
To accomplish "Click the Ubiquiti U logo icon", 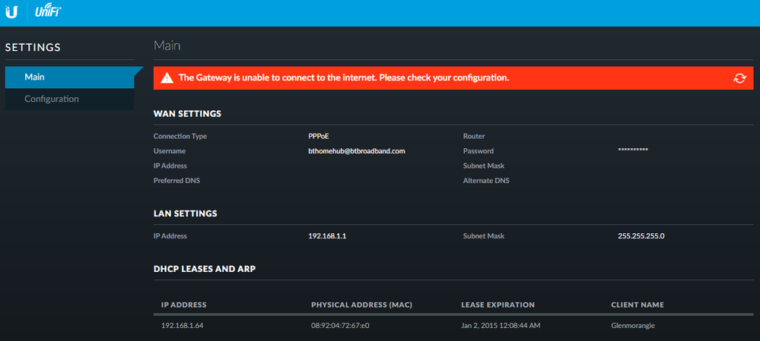I will (x=11, y=12).
